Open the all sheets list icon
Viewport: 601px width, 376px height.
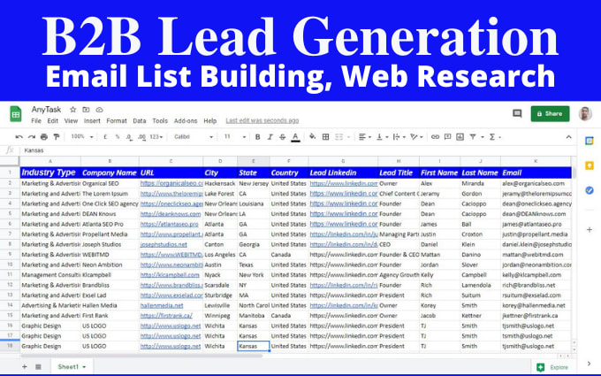tap(38, 367)
